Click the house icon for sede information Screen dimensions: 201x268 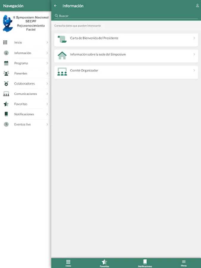pyautogui.click(x=62, y=55)
